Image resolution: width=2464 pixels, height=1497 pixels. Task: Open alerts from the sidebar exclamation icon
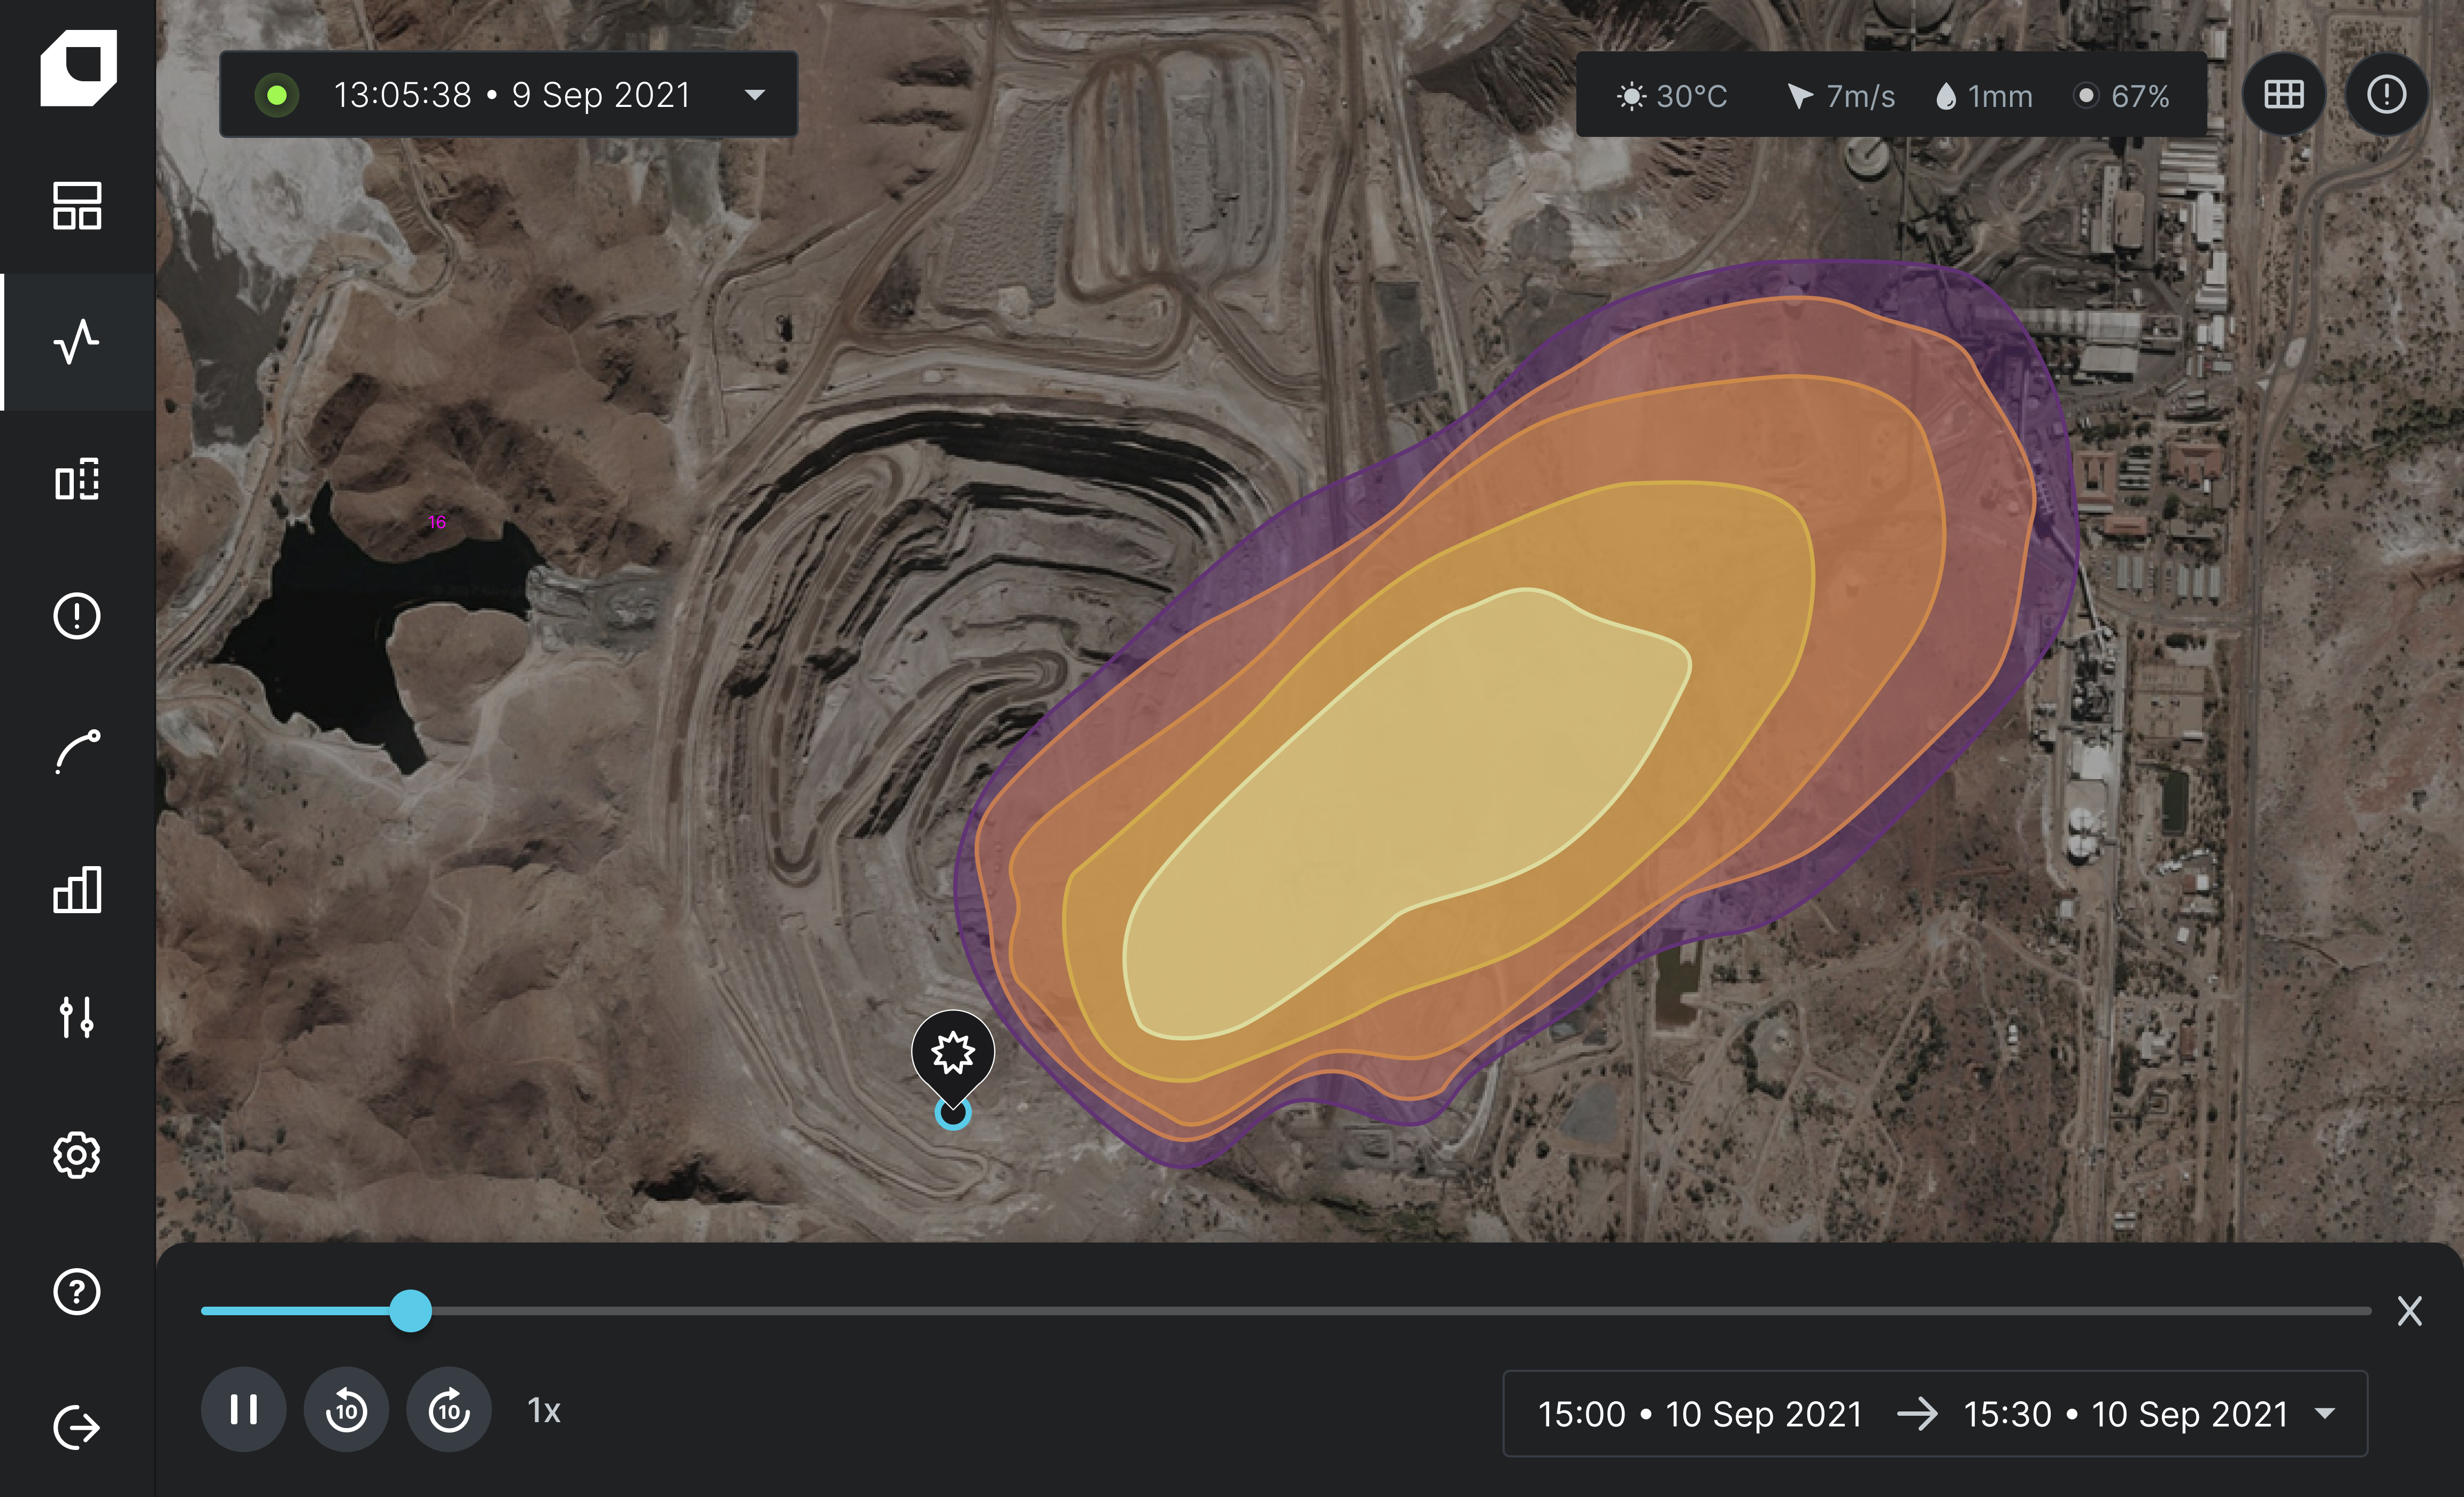pyautogui.click(x=77, y=615)
